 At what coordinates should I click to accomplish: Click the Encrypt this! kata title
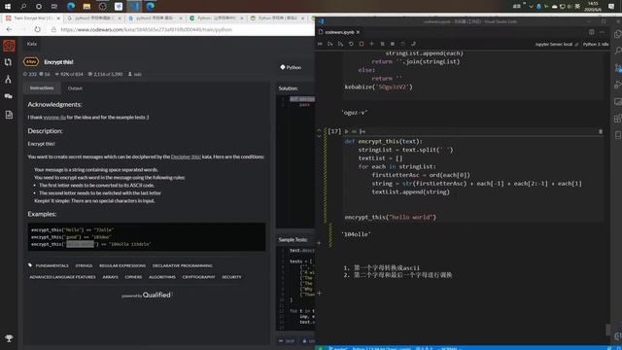(58, 62)
